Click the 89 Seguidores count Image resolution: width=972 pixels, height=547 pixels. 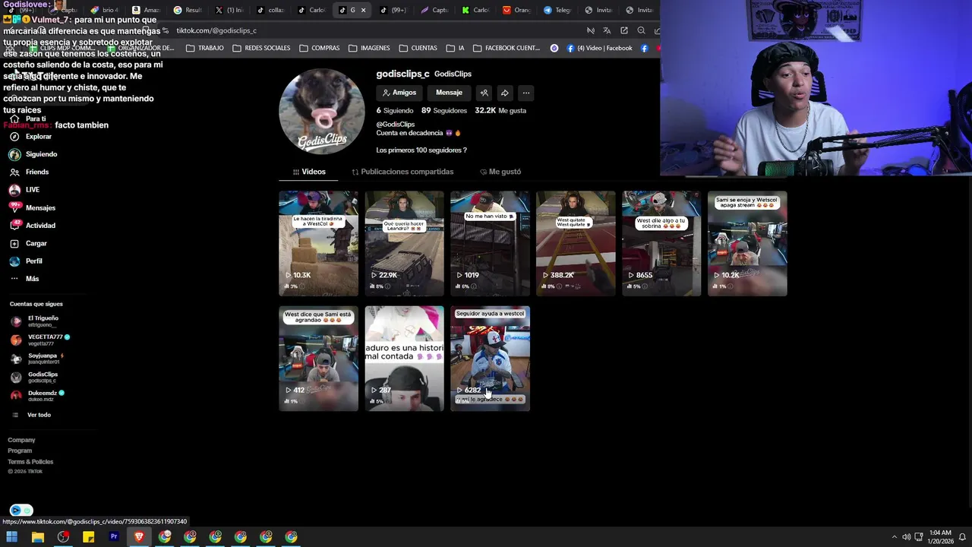[x=444, y=111]
